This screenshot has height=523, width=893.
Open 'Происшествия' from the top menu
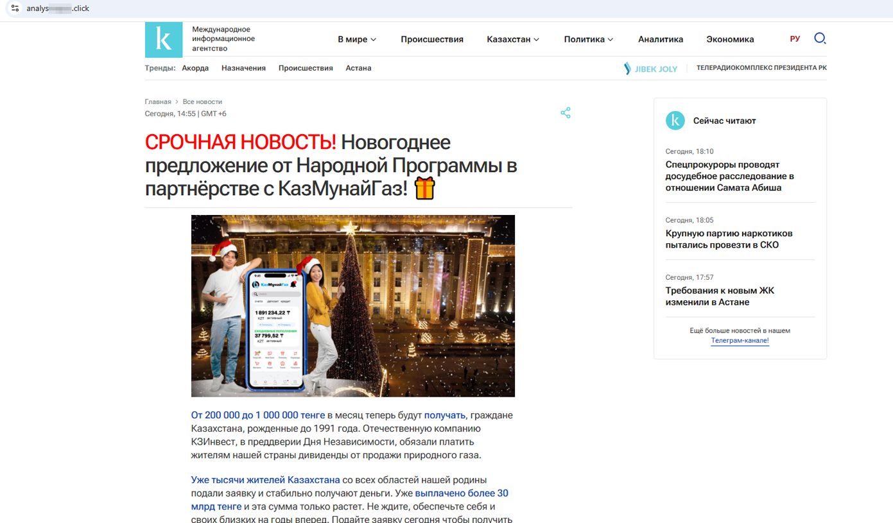(x=432, y=39)
